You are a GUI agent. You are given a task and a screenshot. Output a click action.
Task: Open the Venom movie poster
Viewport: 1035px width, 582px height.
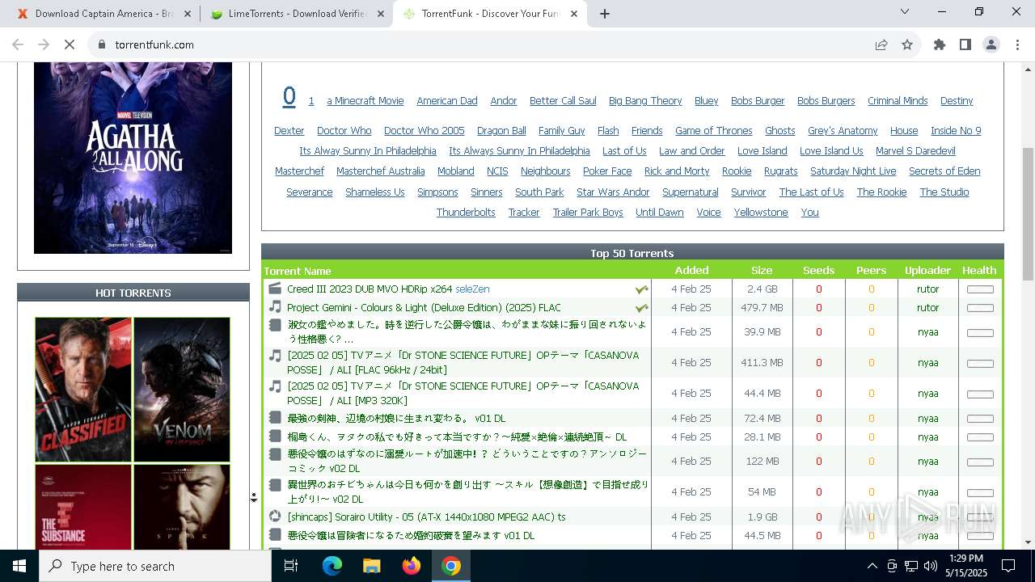click(x=182, y=389)
